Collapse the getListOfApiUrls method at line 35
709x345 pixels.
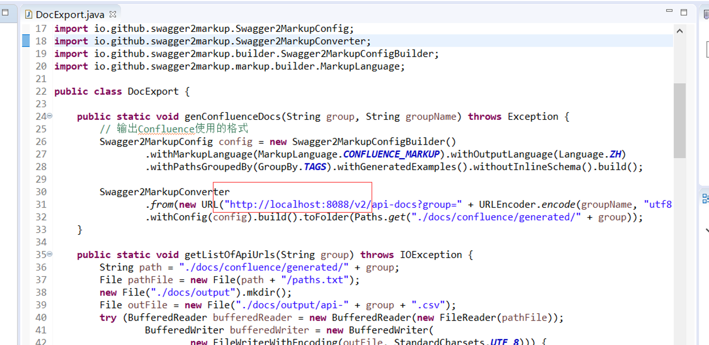point(50,254)
